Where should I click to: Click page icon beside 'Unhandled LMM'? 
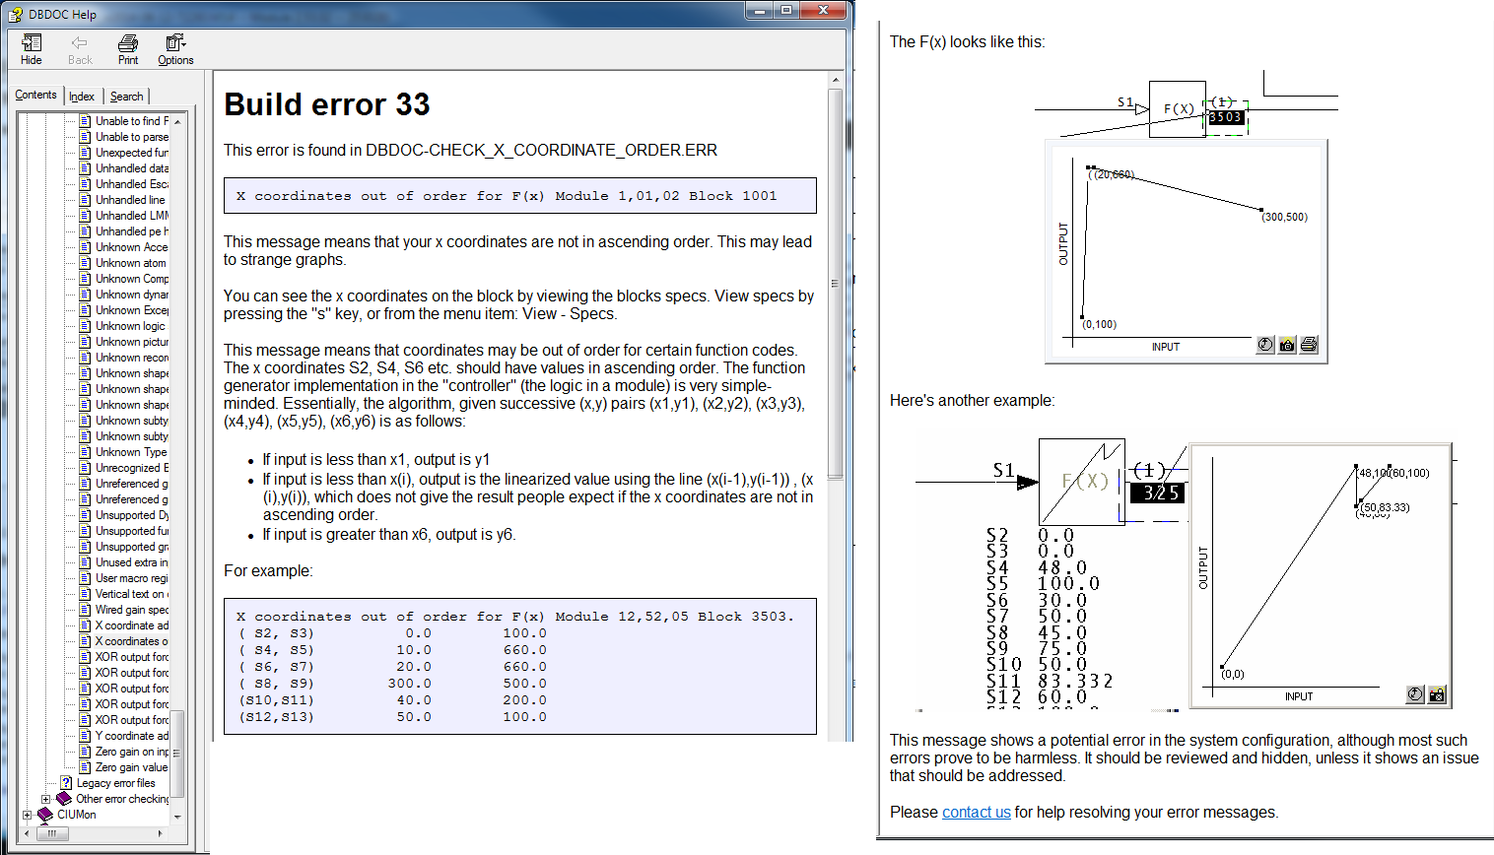pos(85,216)
